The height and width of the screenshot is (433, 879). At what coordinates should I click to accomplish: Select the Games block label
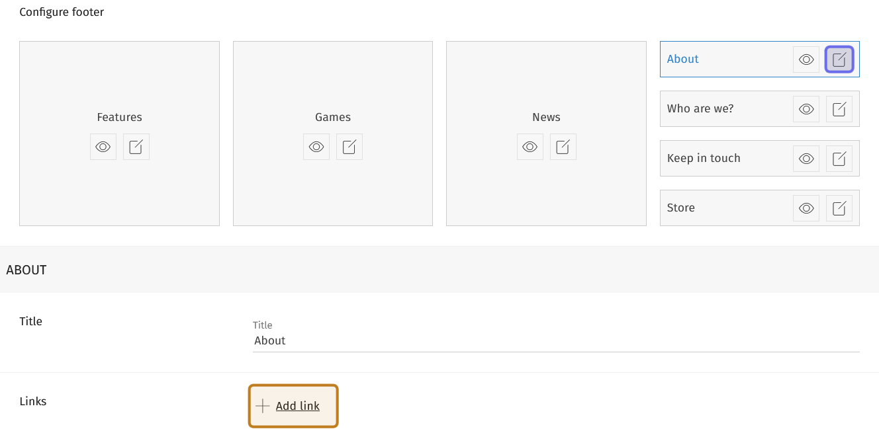click(x=333, y=118)
